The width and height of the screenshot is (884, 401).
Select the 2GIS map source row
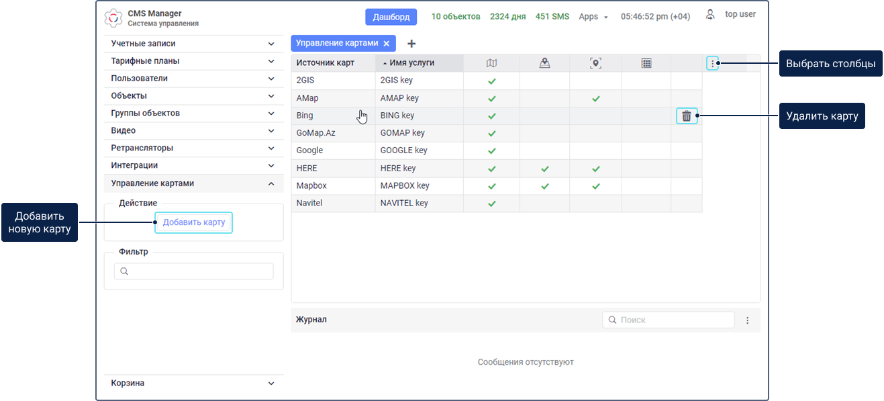pos(497,81)
